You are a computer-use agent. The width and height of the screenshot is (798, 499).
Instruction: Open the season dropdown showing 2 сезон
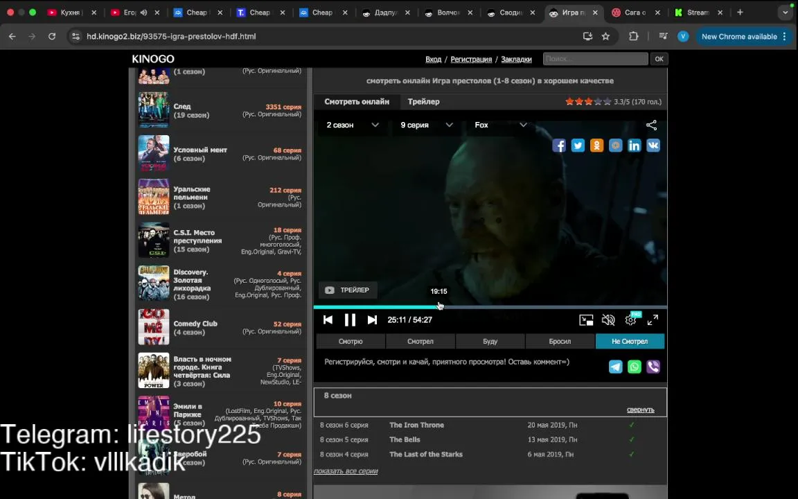[x=352, y=125]
